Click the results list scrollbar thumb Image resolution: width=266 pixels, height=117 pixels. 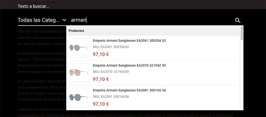click(242, 33)
